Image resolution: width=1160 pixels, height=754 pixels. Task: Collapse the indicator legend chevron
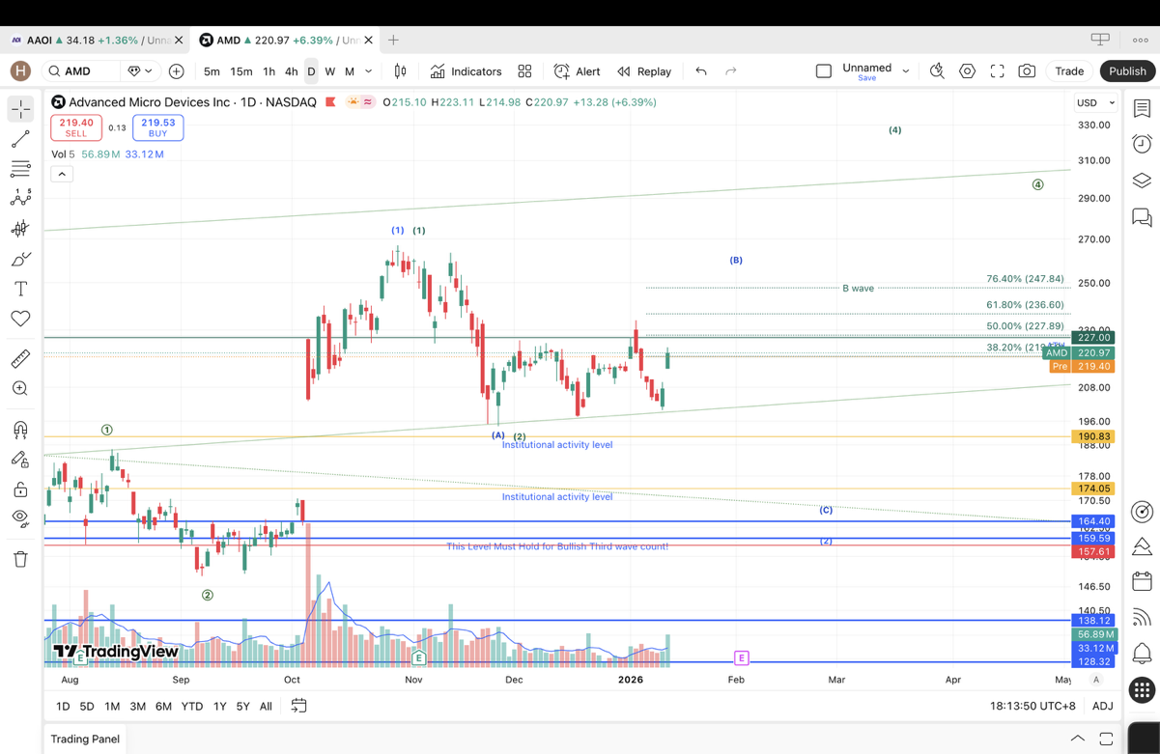click(x=62, y=174)
